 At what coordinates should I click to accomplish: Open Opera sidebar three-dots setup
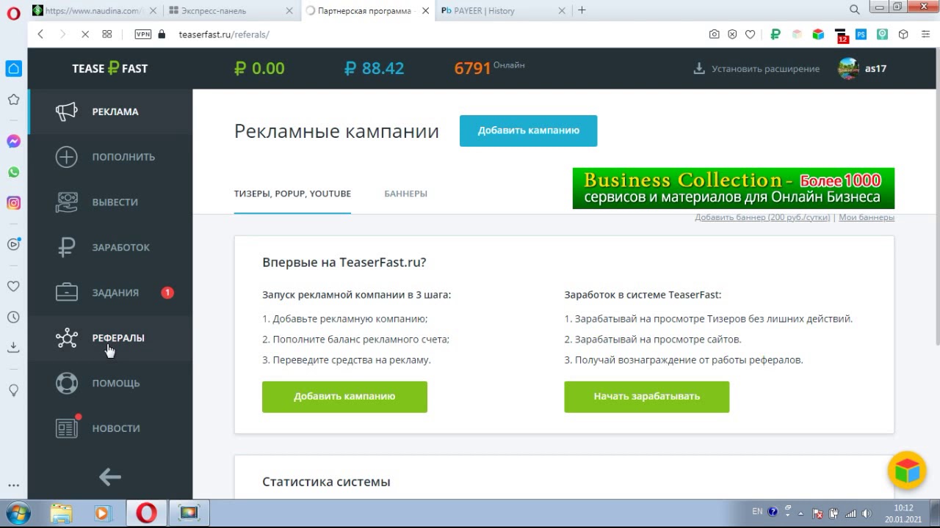click(x=13, y=485)
